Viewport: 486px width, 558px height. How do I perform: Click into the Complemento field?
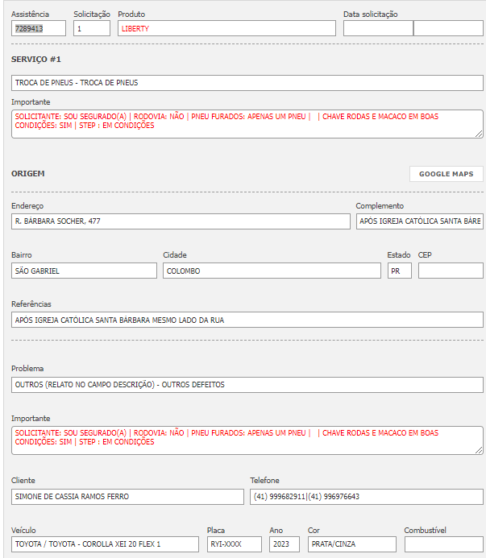(x=419, y=221)
